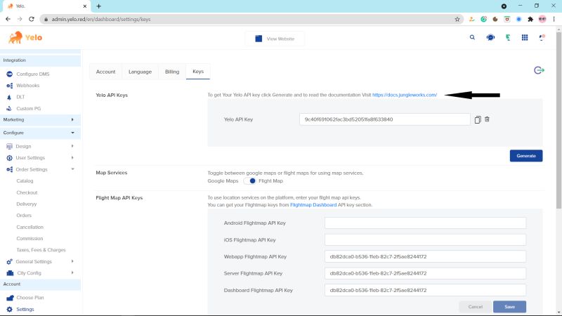Switch to the Billing tab

point(172,72)
